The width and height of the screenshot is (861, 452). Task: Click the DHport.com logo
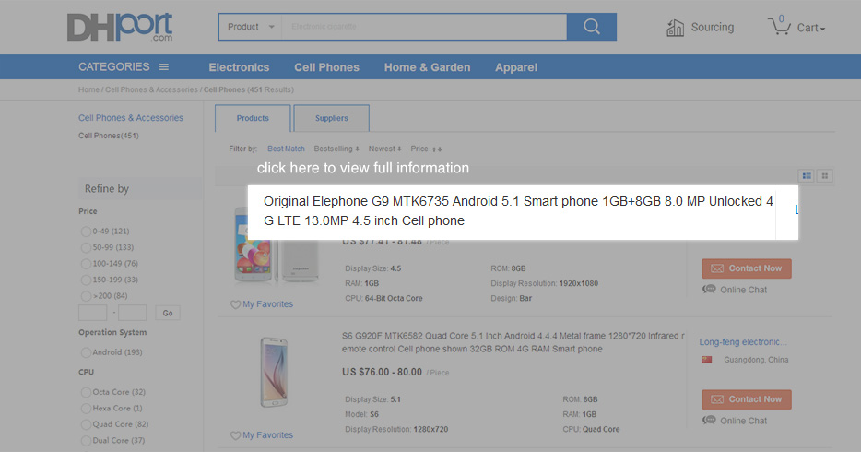click(x=120, y=28)
